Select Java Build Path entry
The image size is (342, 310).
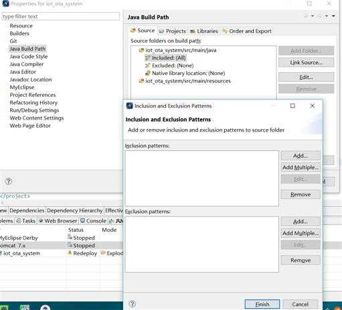[x=27, y=49]
